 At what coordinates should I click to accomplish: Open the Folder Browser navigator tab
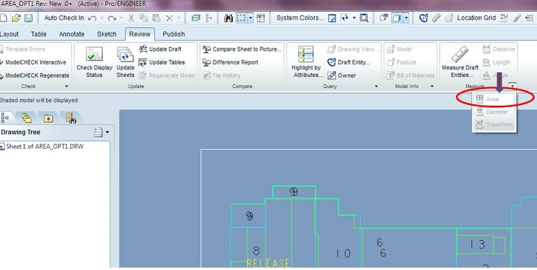click(26, 118)
